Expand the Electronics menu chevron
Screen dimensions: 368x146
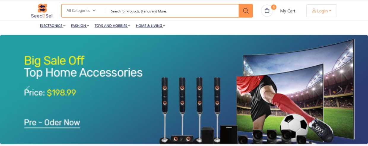tap(64, 26)
